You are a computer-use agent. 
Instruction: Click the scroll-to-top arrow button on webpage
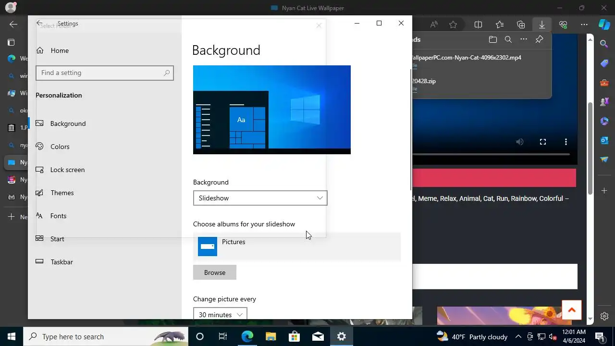coord(572,310)
